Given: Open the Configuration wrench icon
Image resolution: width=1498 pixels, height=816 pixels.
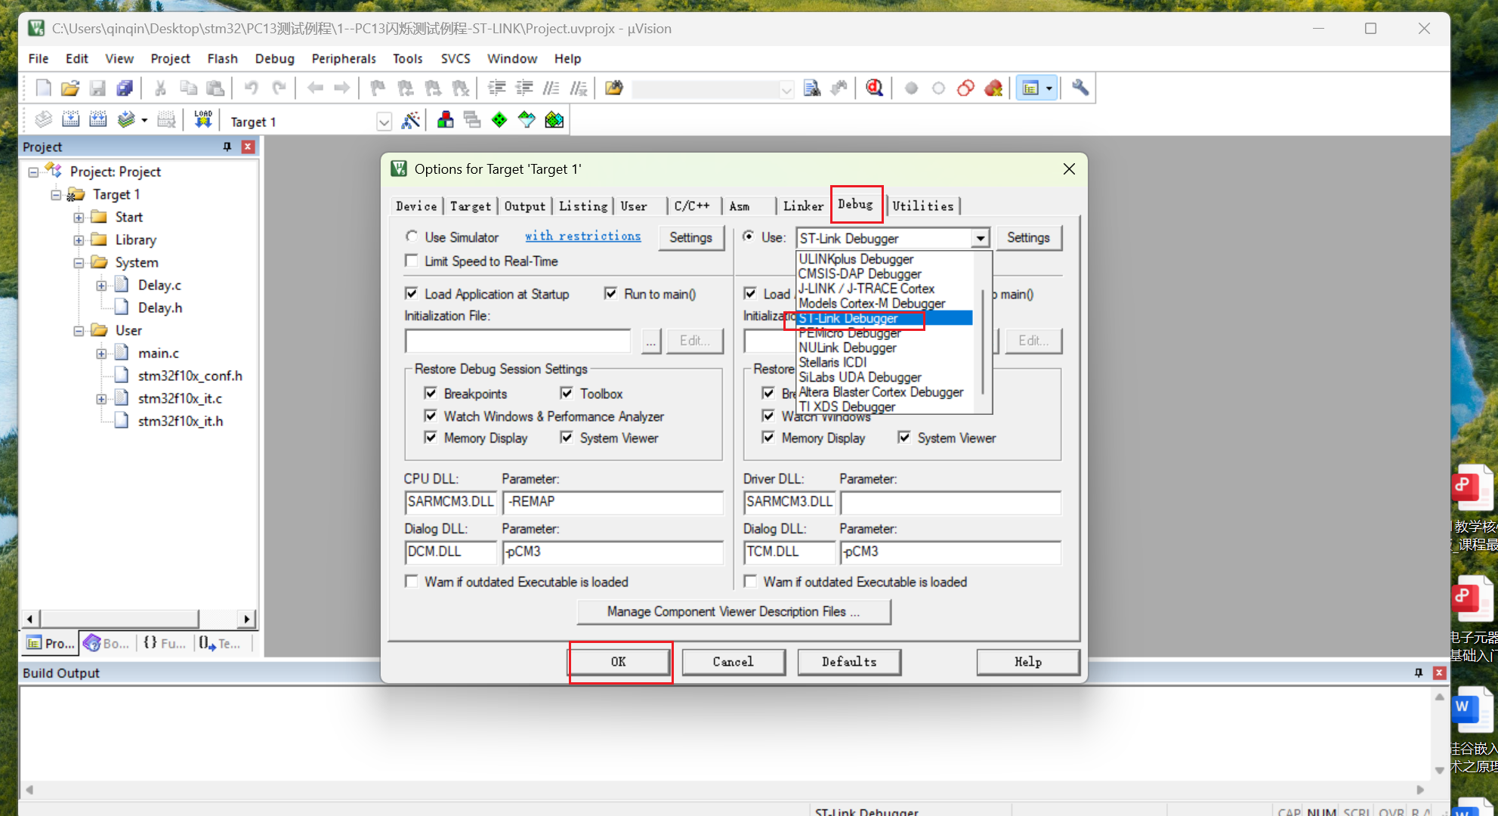Looking at the screenshot, I should pos(1080,88).
